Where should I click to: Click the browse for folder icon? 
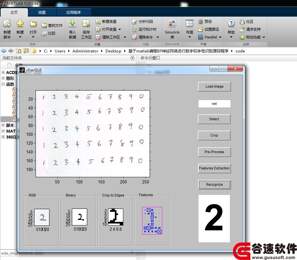(26, 51)
